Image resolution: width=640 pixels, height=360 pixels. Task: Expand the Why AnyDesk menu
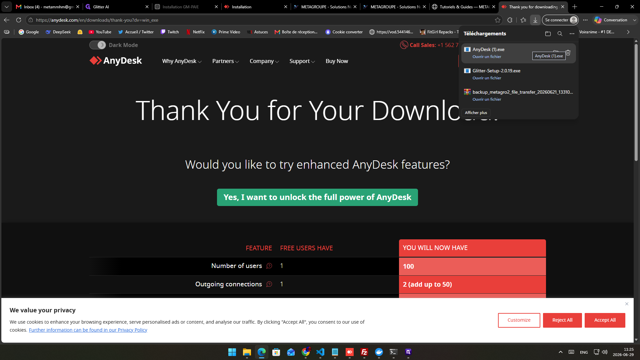[182, 61]
